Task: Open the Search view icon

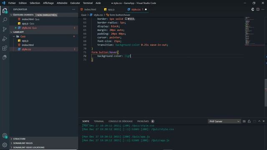Action: (x=5, y=20)
